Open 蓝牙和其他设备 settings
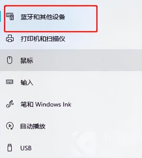Screen dimensions: 142x158 click(43, 17)
